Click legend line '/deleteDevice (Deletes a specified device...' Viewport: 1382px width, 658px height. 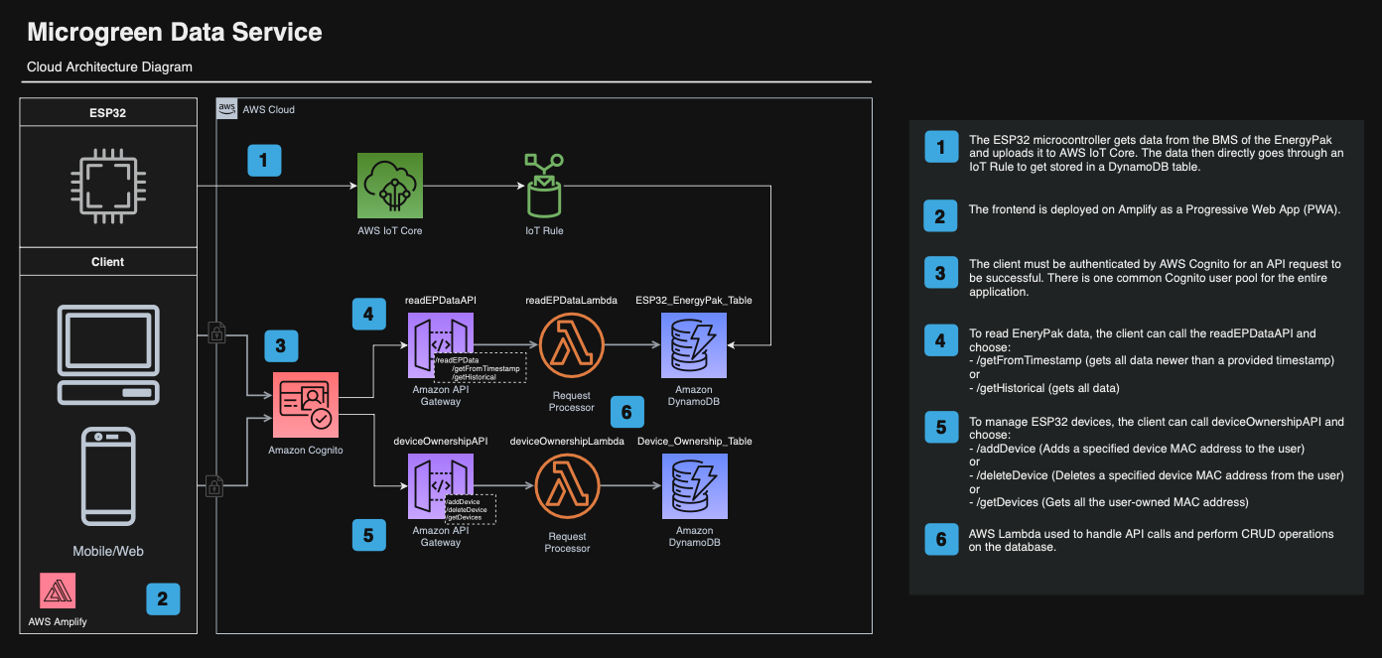pyautogui.click(x=1157, y=475)
